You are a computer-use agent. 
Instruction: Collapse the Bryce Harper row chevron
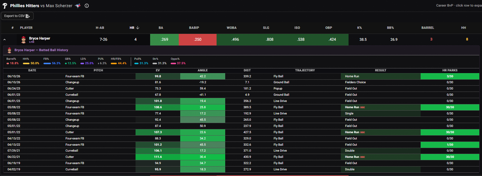(x=4, y=40)
